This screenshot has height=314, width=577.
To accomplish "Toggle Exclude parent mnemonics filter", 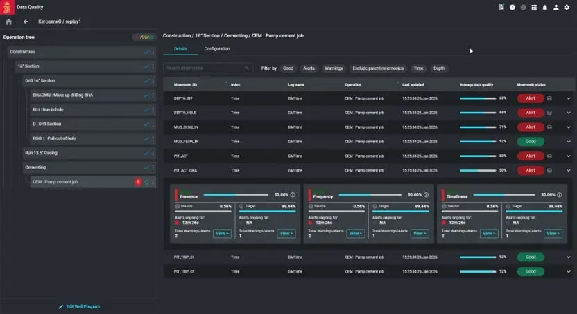I will (x=378, y=68).
